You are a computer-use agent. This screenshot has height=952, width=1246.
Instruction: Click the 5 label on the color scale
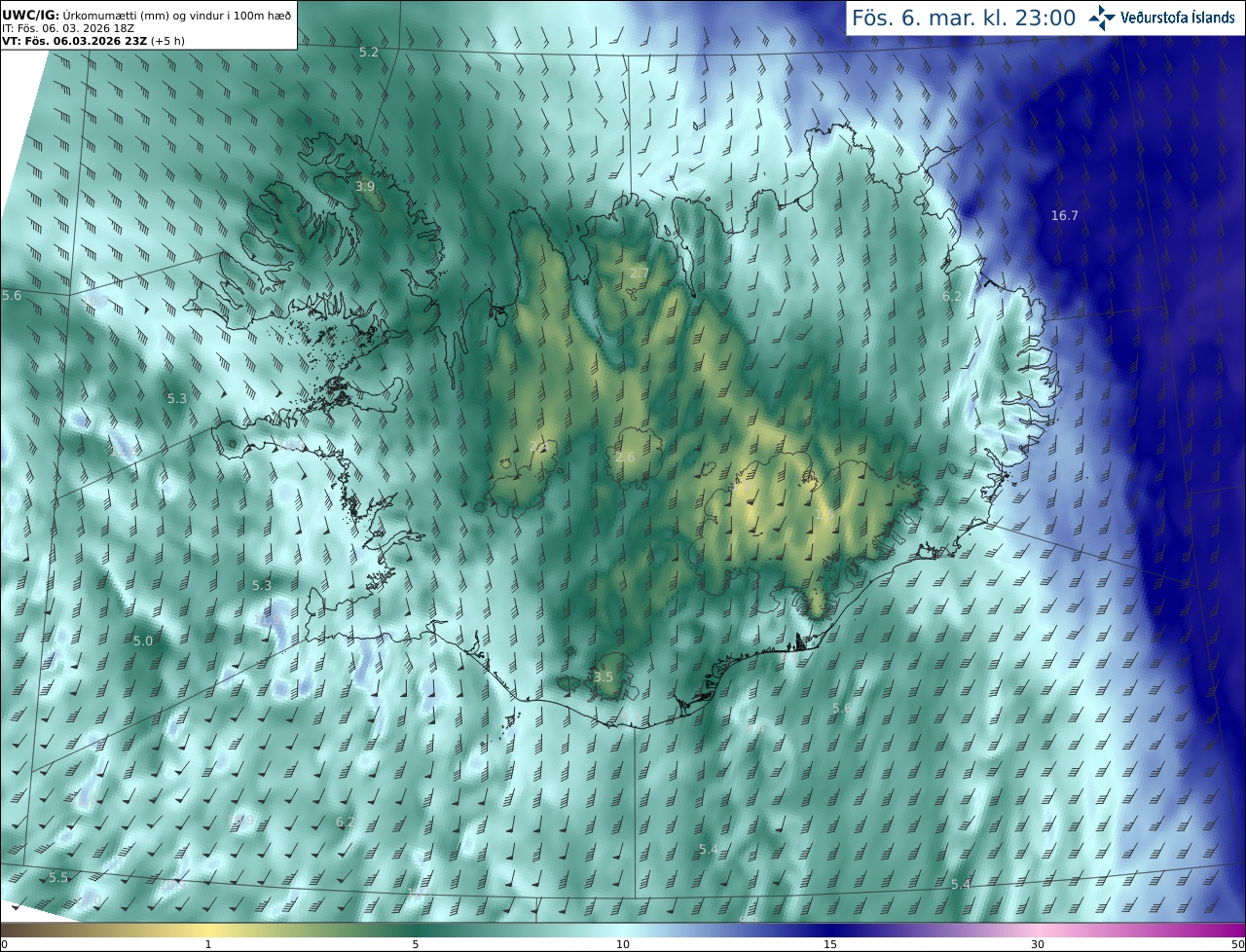416,944
